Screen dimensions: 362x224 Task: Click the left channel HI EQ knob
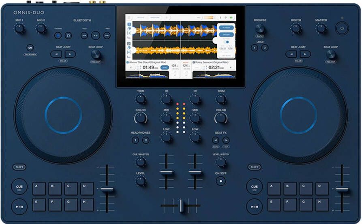[166, 99]
